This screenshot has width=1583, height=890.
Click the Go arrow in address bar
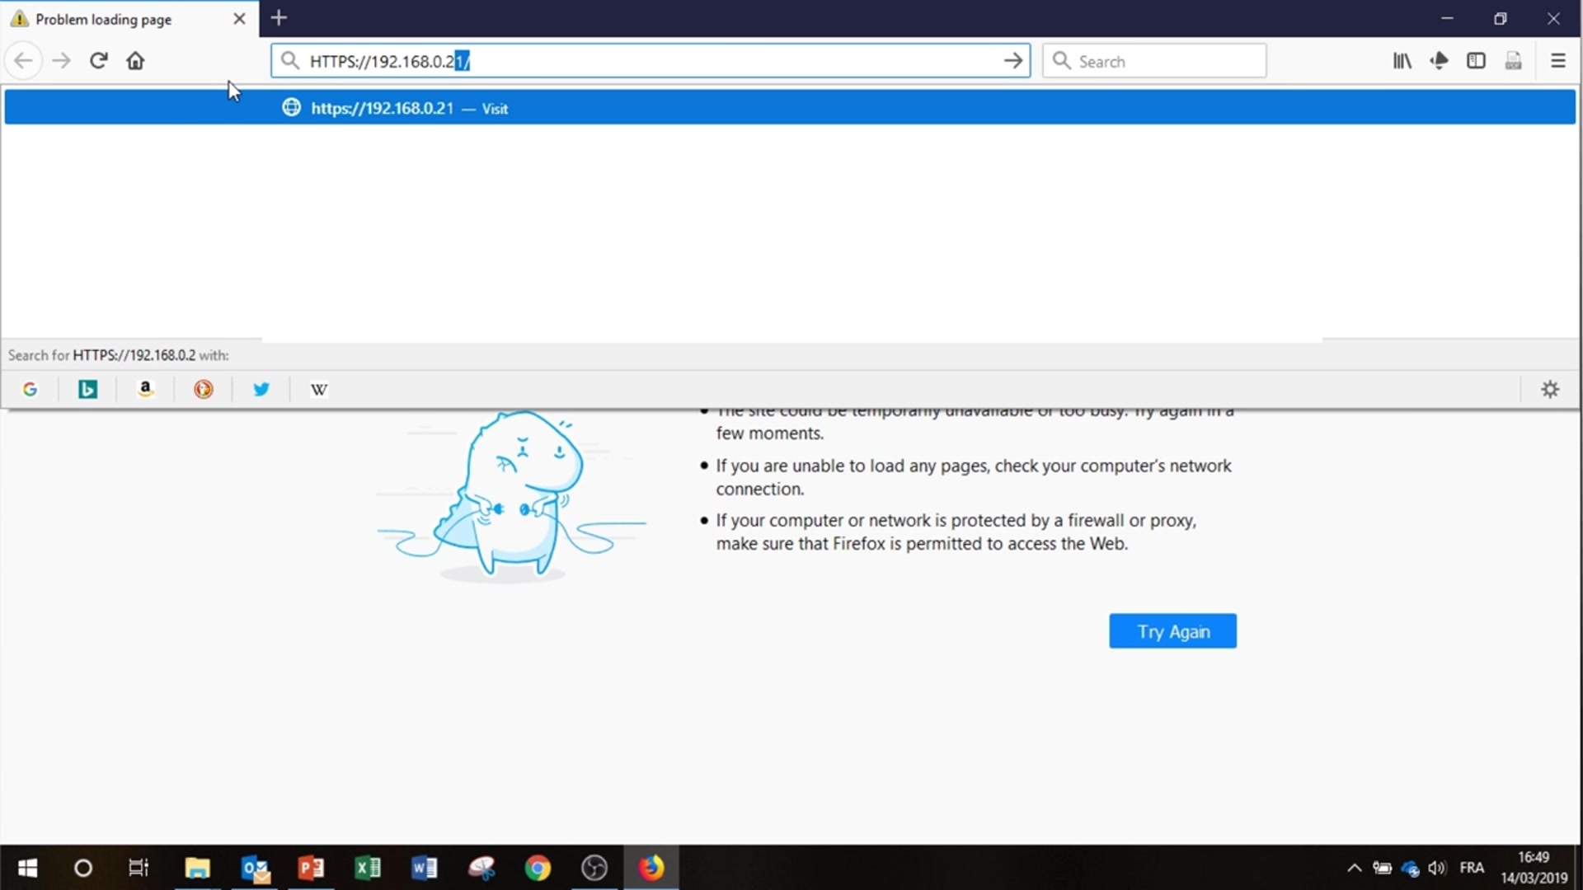[1012, 61]
